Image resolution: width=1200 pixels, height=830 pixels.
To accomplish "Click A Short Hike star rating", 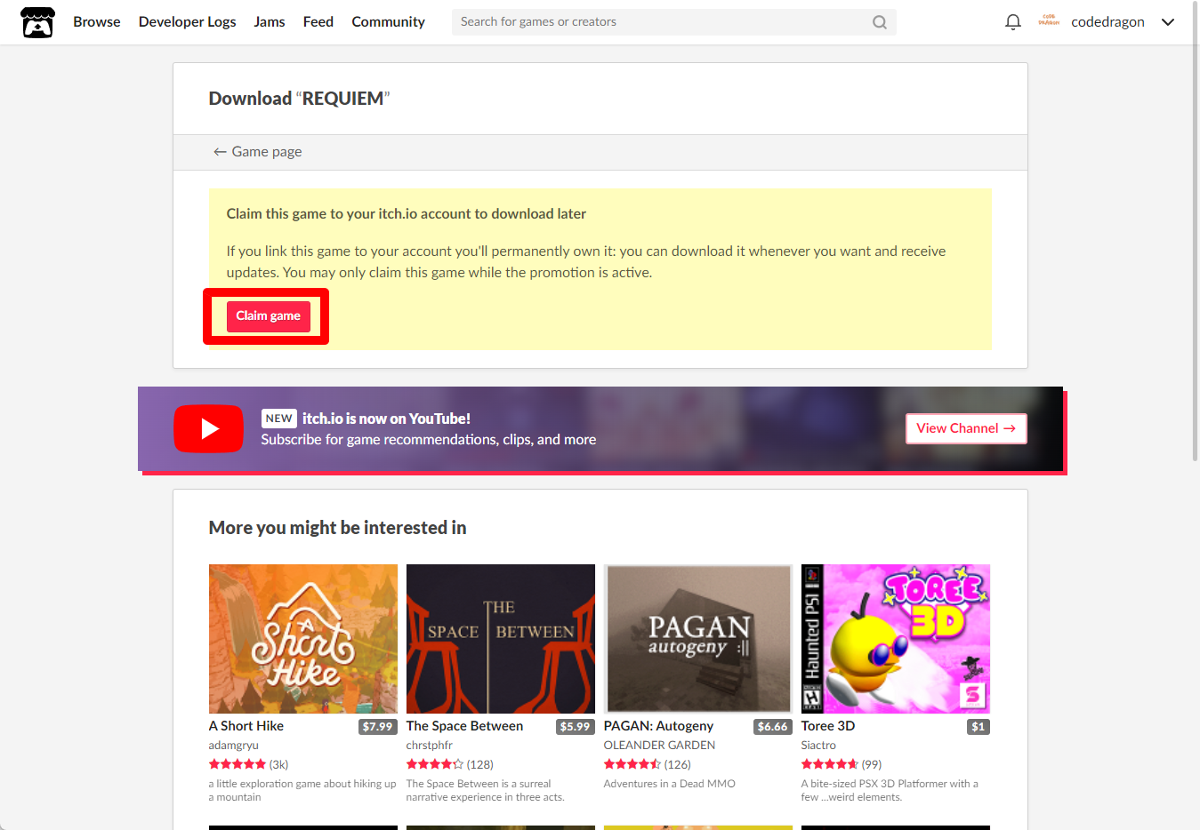I will pyautogui.click(x=238, y=764).
